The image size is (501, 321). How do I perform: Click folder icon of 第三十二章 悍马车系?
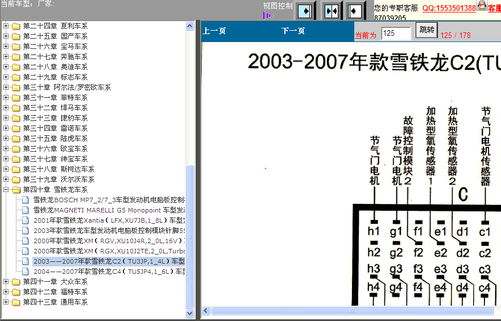coord(16,107)
